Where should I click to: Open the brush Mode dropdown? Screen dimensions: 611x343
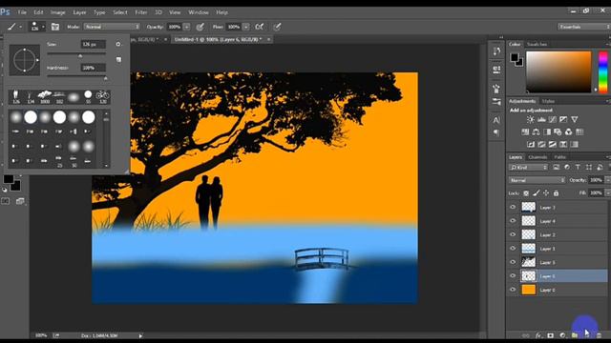(x=112, y=27)
